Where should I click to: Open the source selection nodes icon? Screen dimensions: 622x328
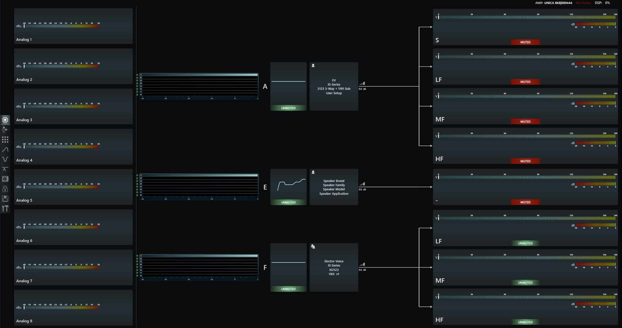pyautogui.click(x=5, y=130)
